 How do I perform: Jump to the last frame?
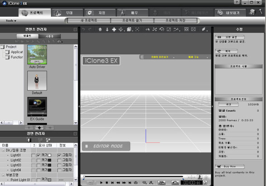(130, 183)
